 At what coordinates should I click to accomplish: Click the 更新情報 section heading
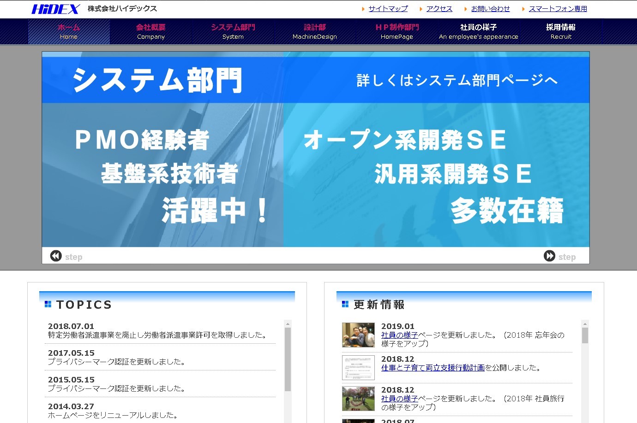tap(379, 305)
